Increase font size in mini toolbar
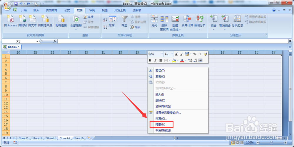294x147 pixels. coord(176,54)
